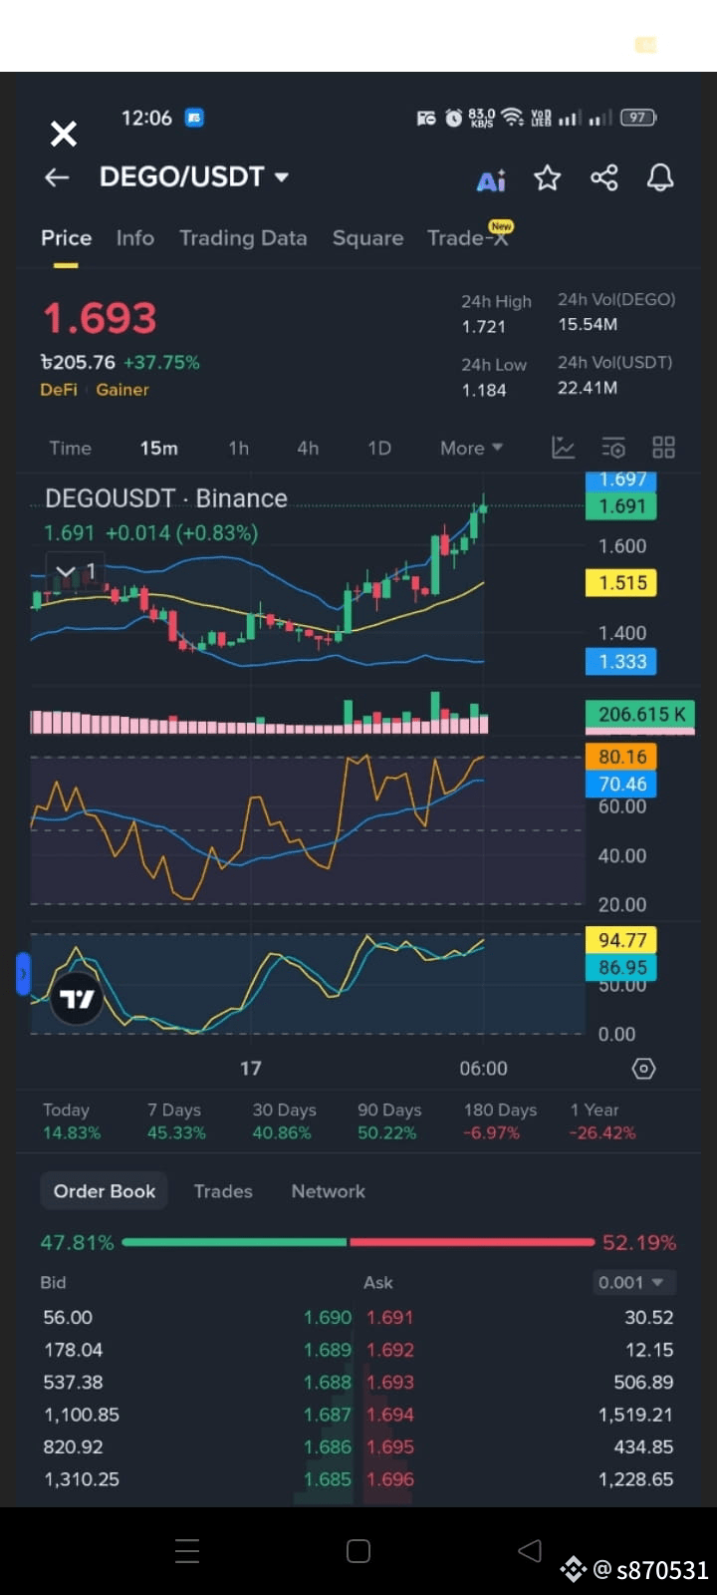Viewport: 717px width, 1595px height.
Task: Select the 4h chart interval
Action: (x=308, y=449)
